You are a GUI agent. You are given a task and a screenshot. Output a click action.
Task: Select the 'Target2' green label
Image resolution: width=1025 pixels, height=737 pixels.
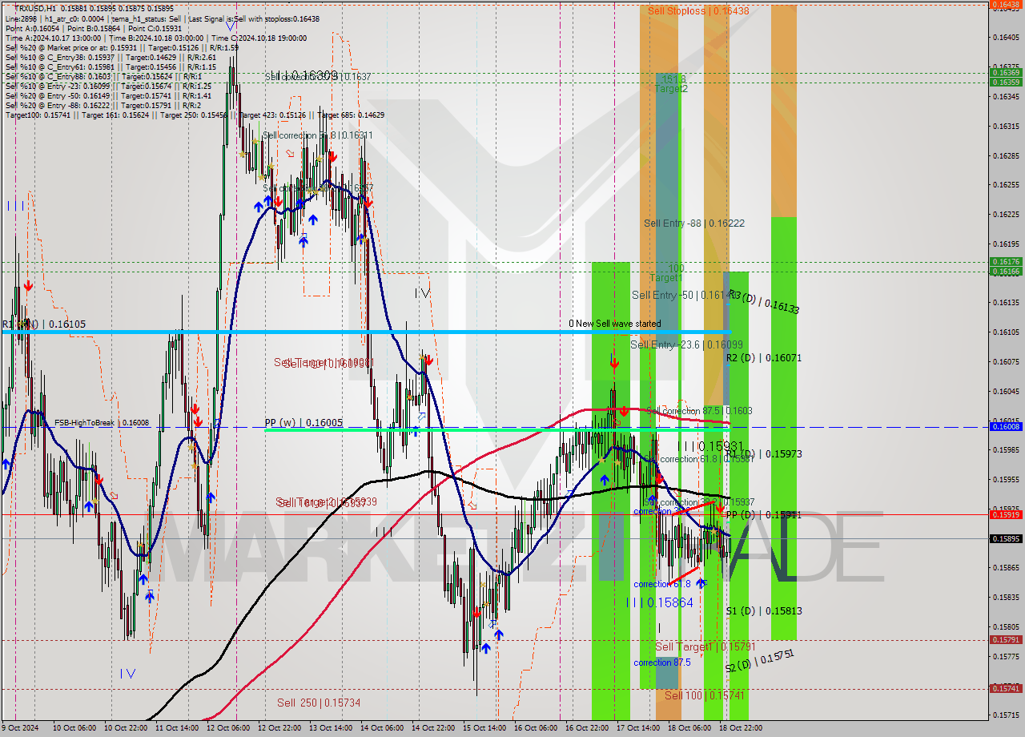pos(671,89)
